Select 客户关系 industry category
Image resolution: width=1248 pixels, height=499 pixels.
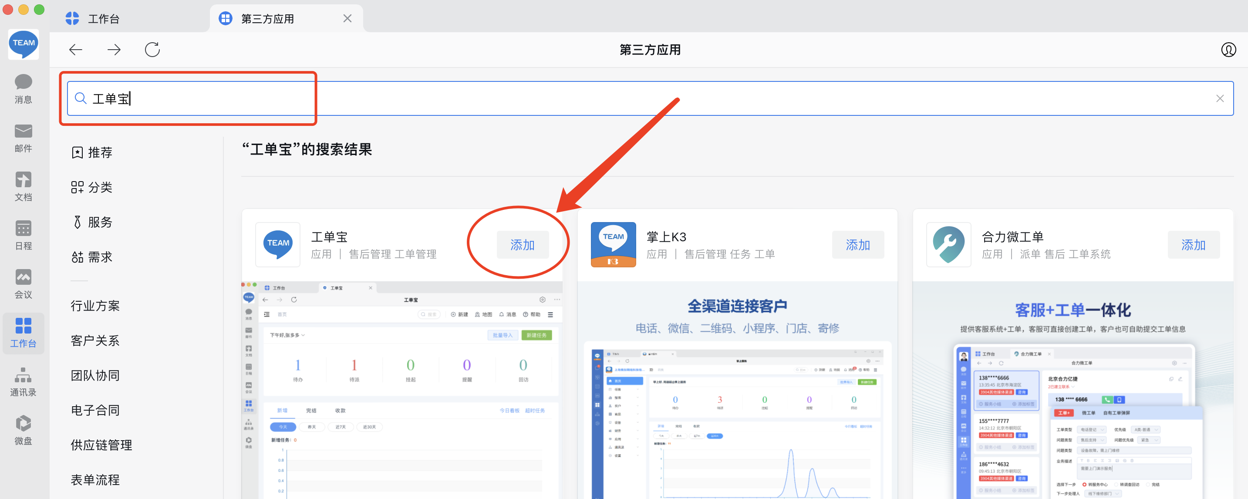tap(95, 341)
